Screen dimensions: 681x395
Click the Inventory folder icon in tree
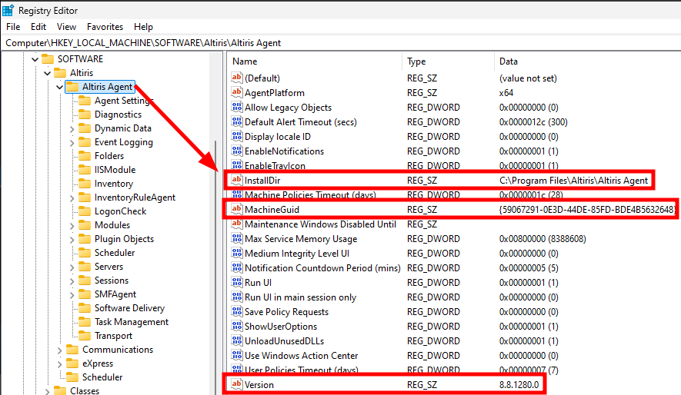85,184
